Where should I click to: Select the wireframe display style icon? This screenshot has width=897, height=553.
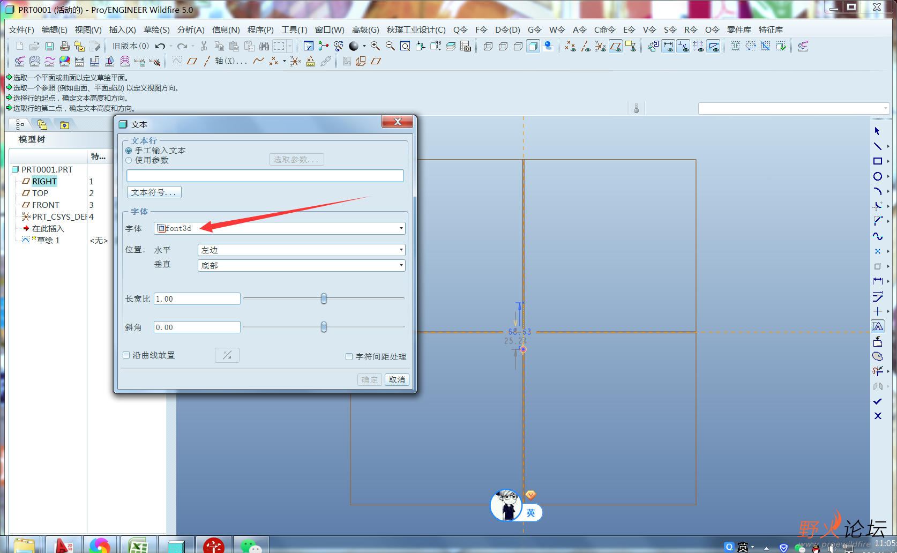point(488,46)
